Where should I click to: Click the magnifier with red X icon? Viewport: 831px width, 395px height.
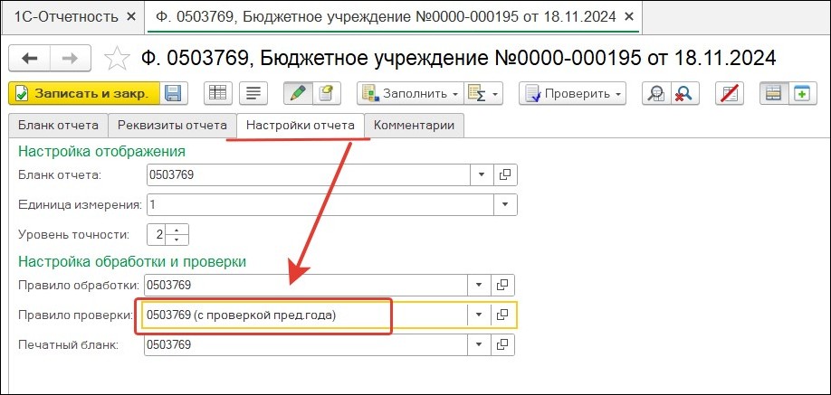click(684, 93)
